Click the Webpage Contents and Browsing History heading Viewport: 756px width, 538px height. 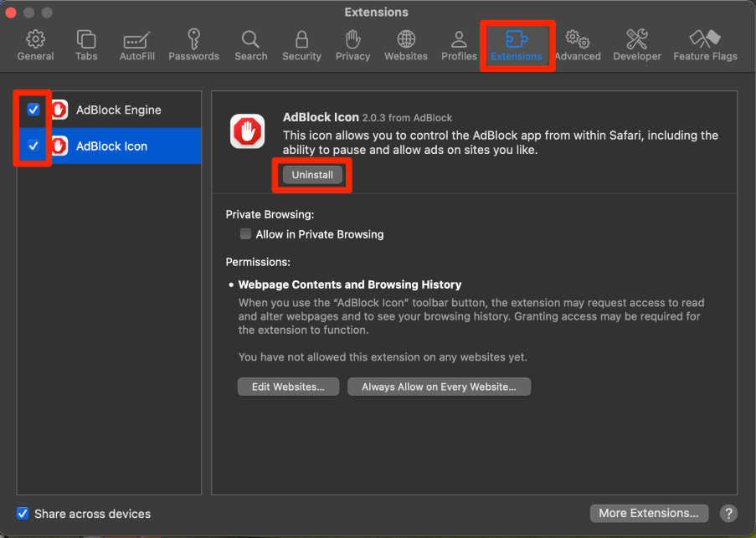coord(350,284)
